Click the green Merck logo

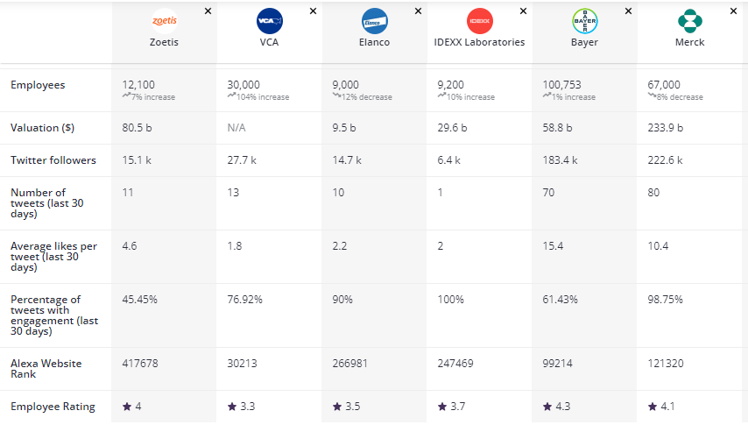point(690,20)
